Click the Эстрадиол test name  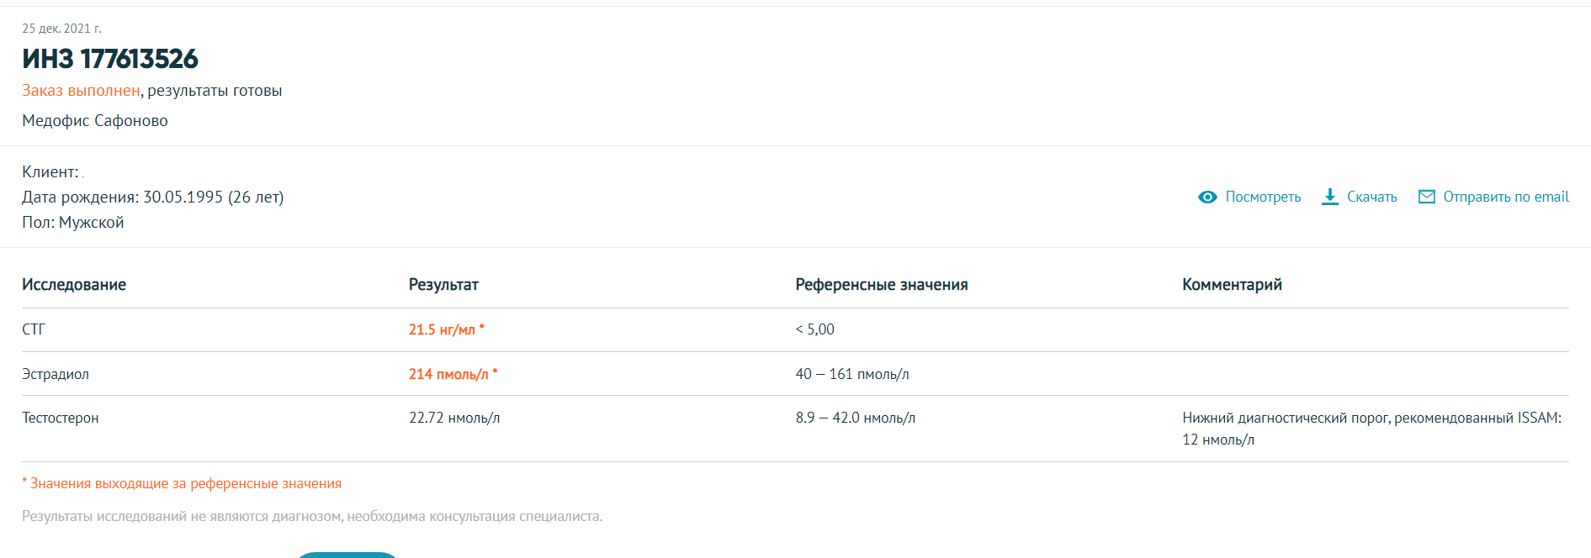[x=56, y=374]
